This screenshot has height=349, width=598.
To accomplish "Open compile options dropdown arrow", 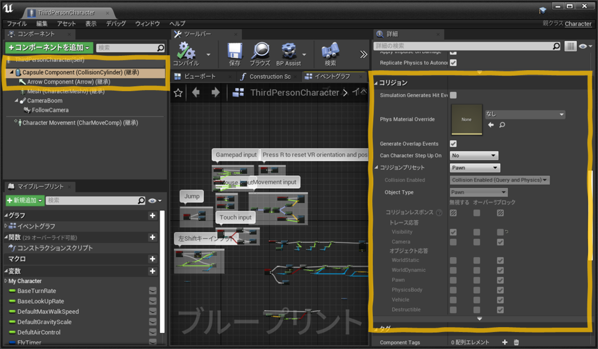I will tap(208, 54).
